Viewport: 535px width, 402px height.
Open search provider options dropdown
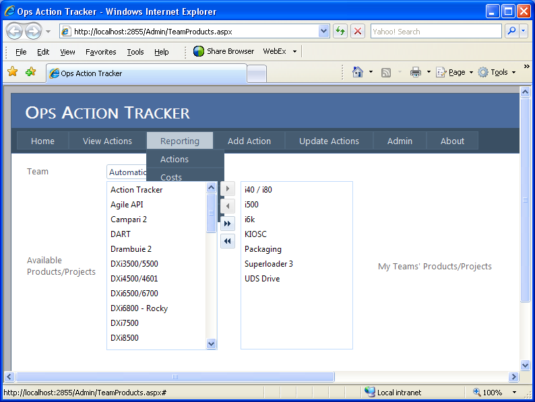pos(524,32)
